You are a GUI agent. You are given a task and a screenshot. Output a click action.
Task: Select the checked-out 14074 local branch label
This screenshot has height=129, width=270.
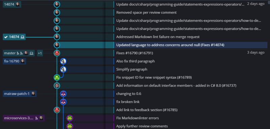[x=14, y=37]
